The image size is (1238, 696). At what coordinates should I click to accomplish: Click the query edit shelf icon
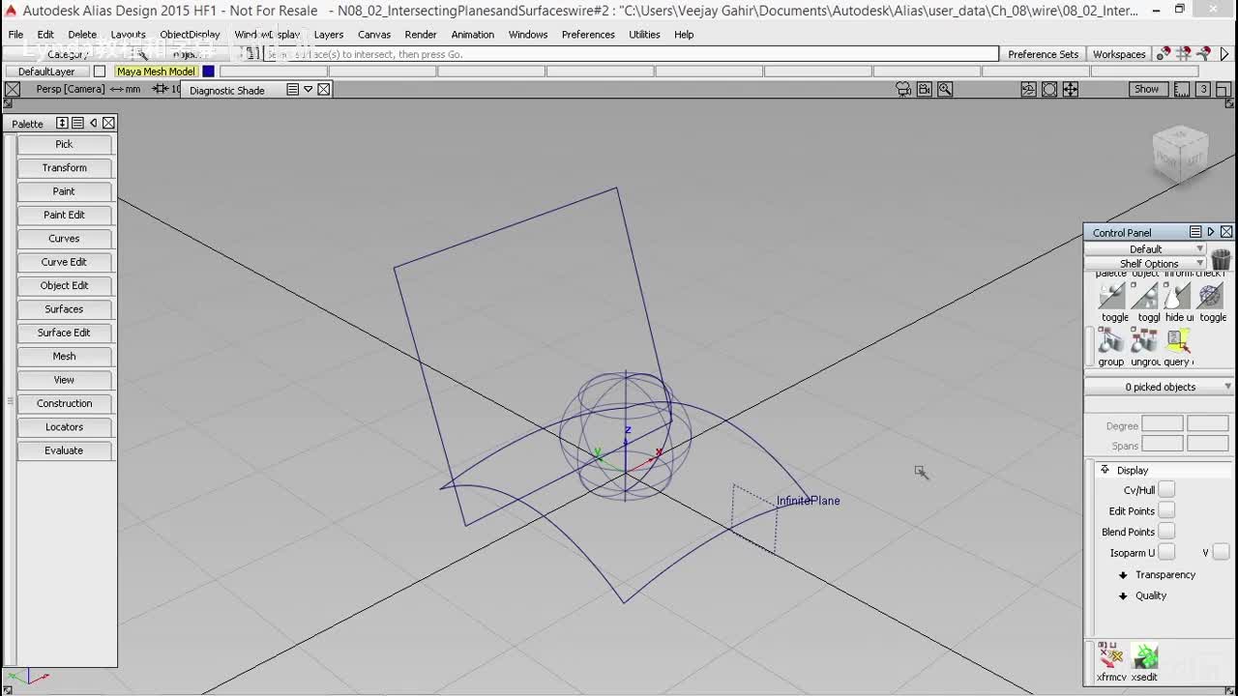point(1177,340)
